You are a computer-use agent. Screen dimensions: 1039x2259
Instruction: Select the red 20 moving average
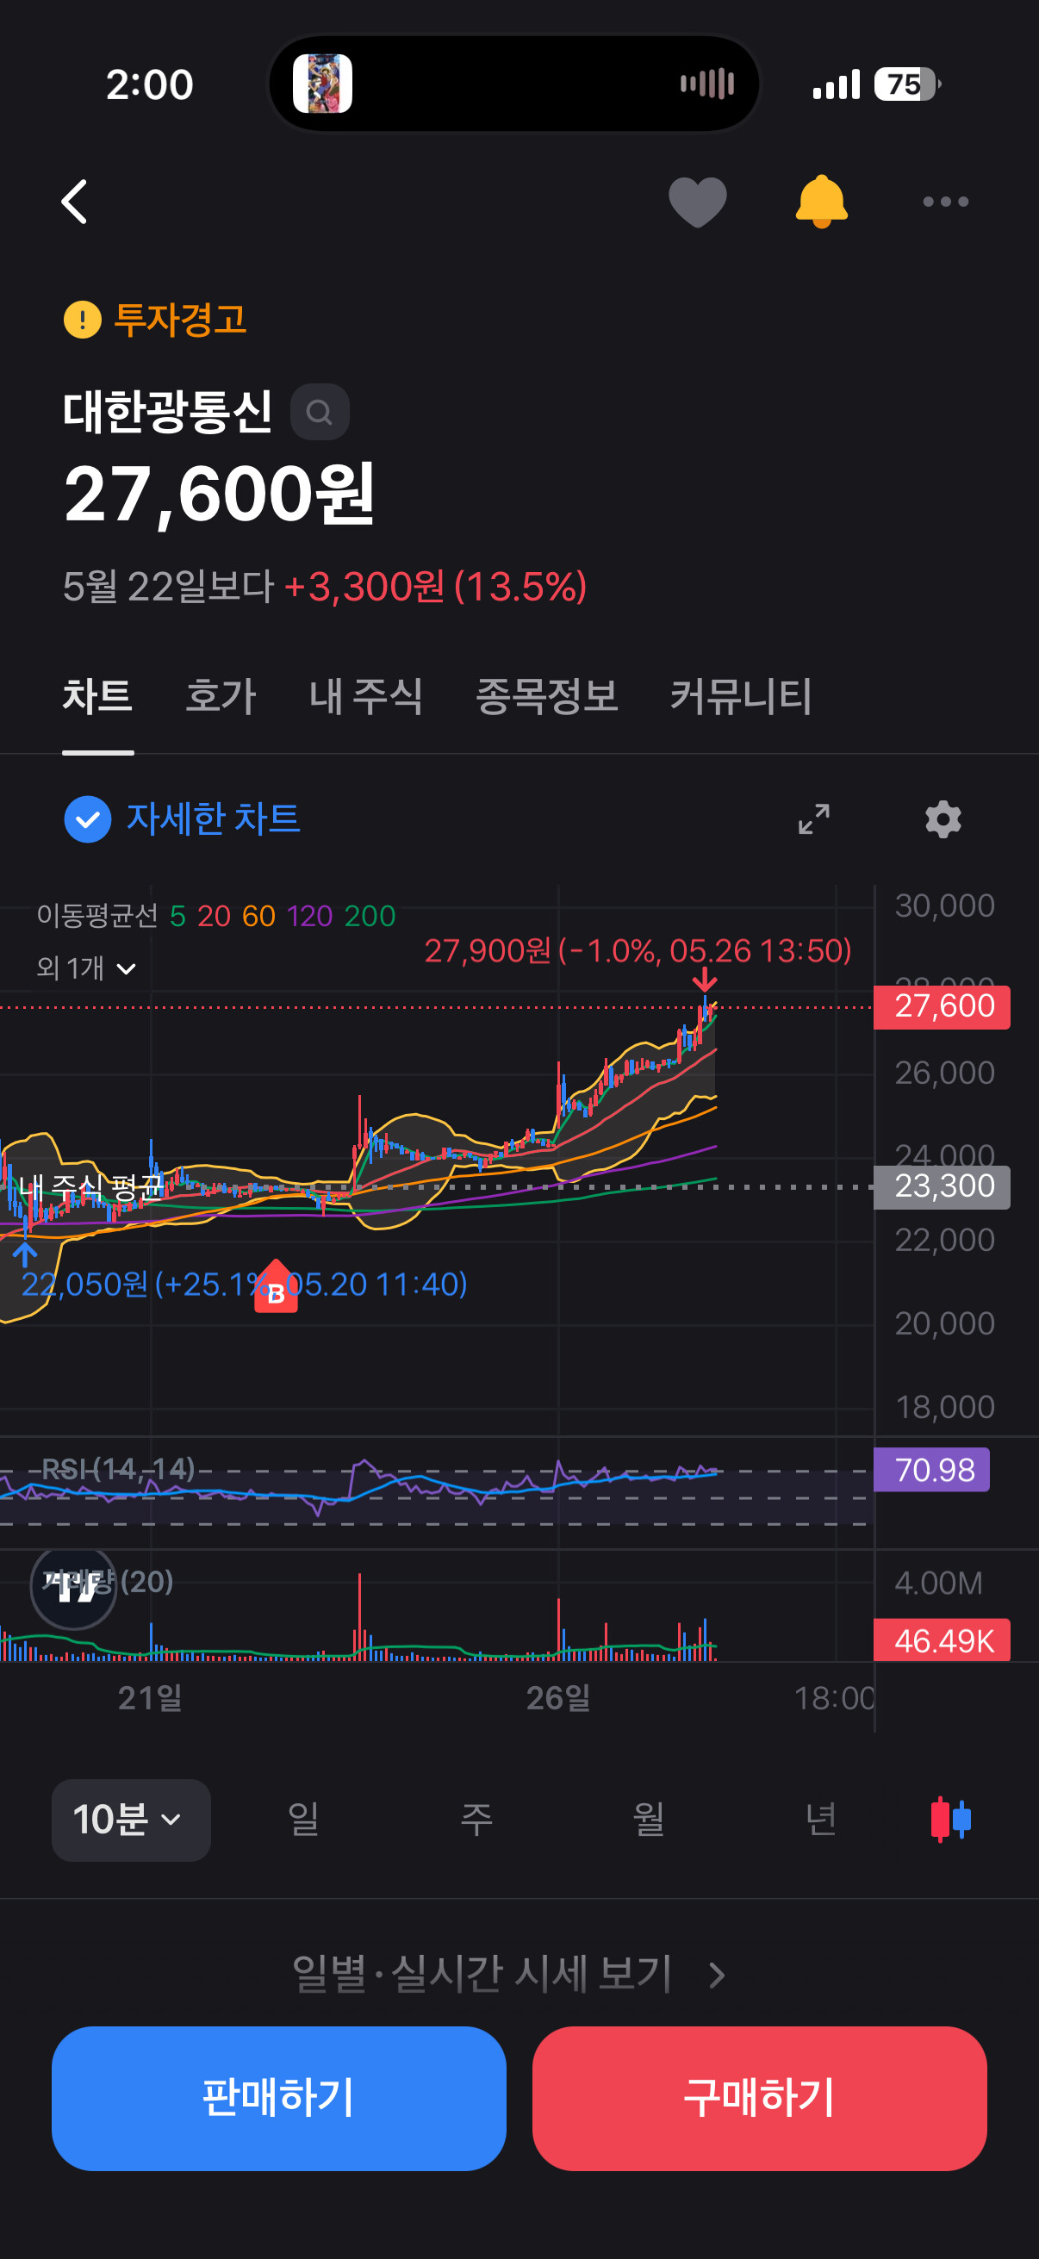(x=214, y=917)
